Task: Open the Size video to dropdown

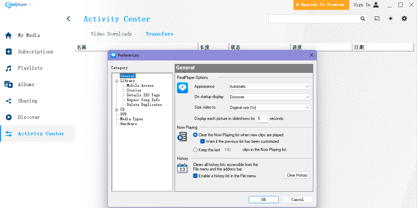Action: pos(269,108)
